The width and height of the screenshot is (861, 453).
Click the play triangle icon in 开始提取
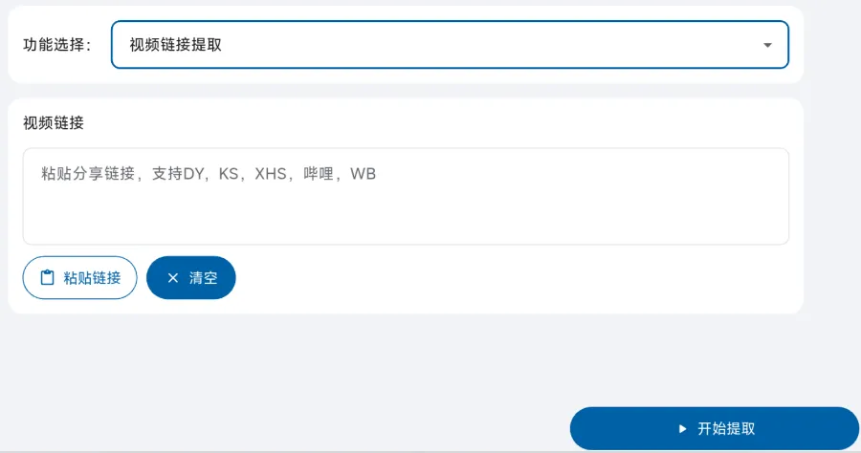(682, 429)
